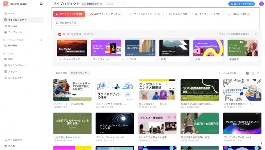
Task: Open the スライドデザインの法則 project thumbnail
Action: tap(115, 90)
